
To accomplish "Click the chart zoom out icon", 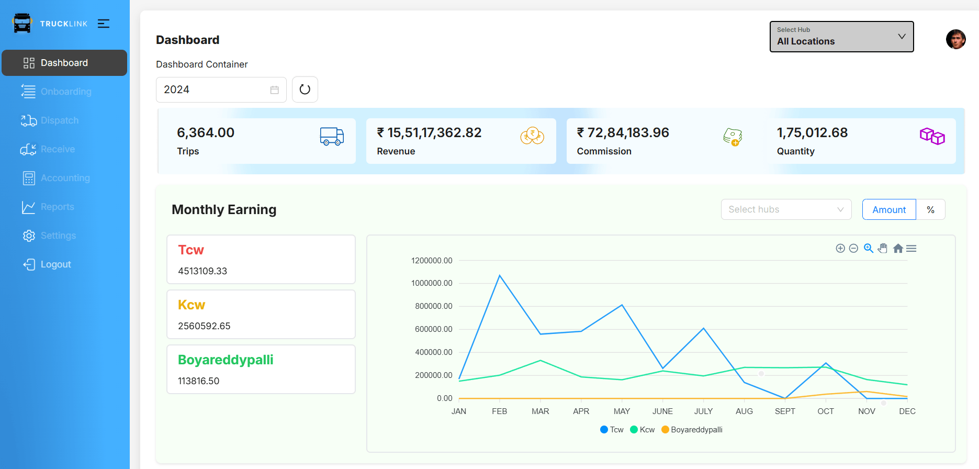I will tap(853, 248).
